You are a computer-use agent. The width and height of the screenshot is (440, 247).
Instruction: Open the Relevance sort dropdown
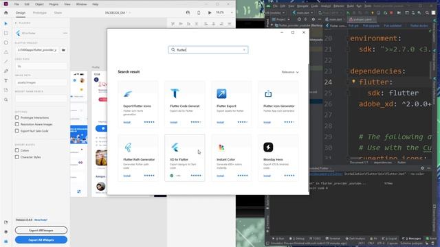(290, 72)
